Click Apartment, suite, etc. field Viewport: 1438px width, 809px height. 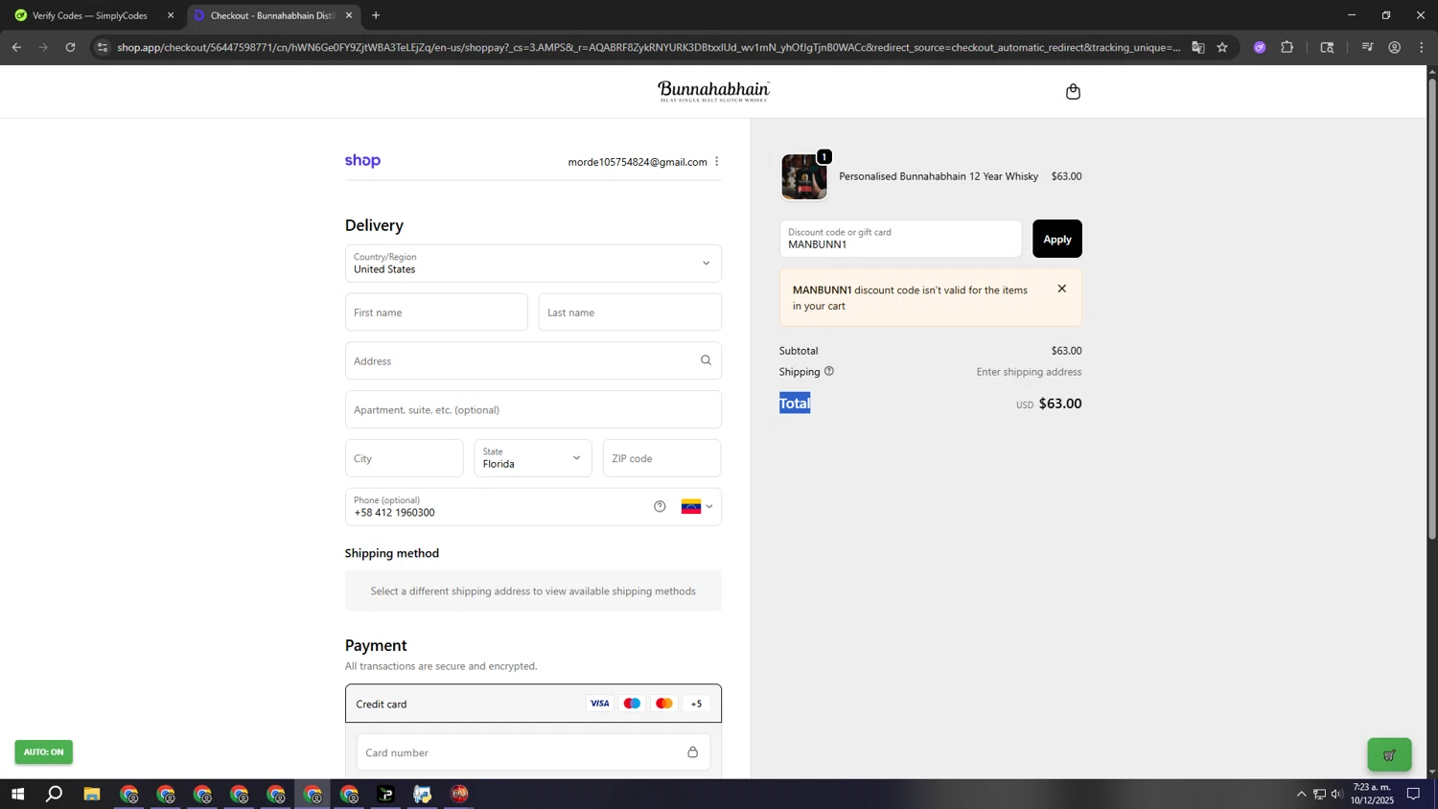tap(533, 409)
